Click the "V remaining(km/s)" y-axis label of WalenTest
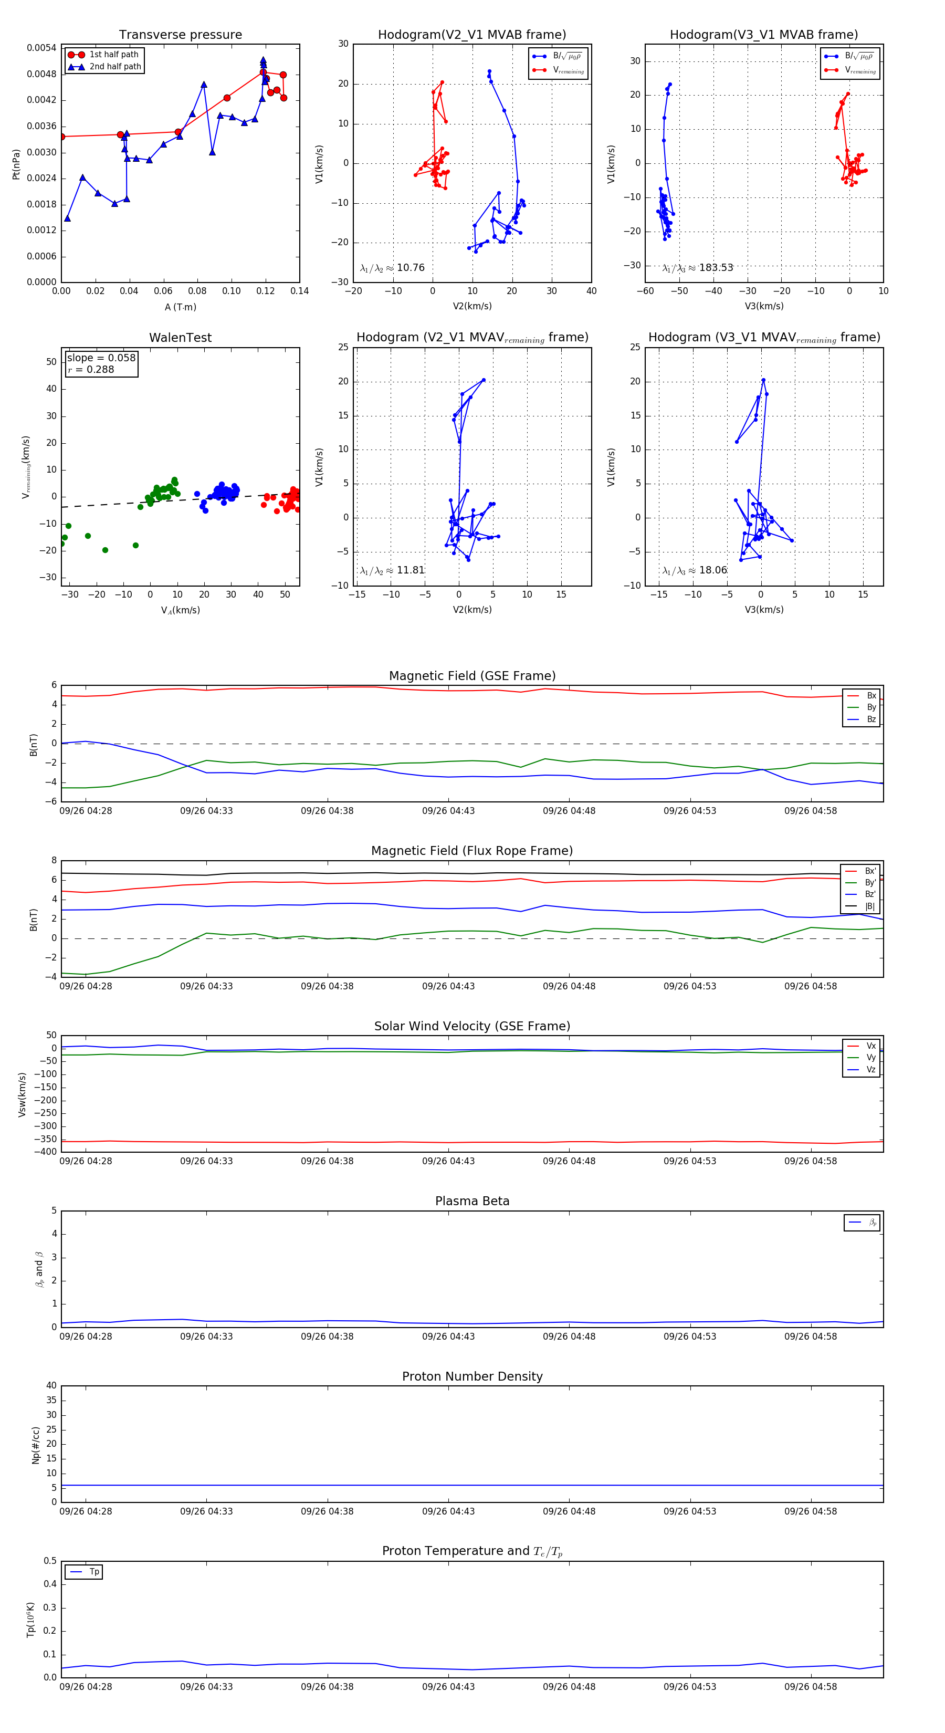Viewport: 945px width, 1733px height. 26,467
